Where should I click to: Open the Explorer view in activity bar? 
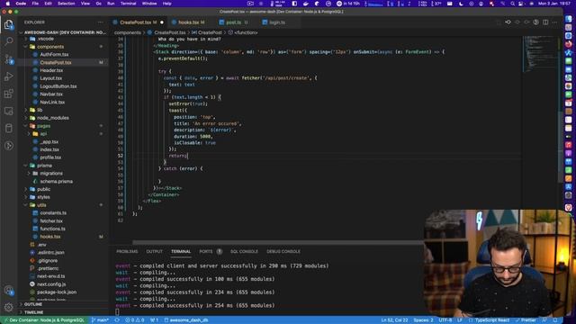coord(9,24)
